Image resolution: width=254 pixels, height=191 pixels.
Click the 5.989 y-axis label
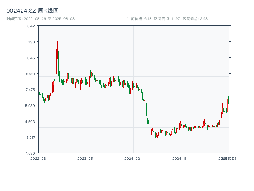(30, 105)
